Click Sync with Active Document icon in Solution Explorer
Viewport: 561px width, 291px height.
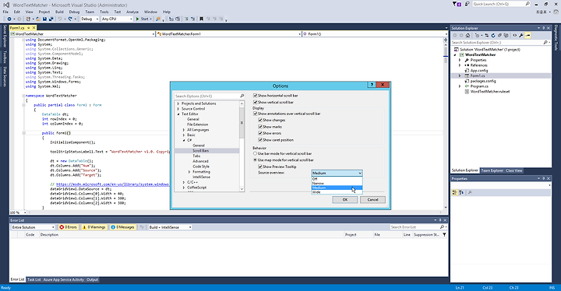point(486,35)
